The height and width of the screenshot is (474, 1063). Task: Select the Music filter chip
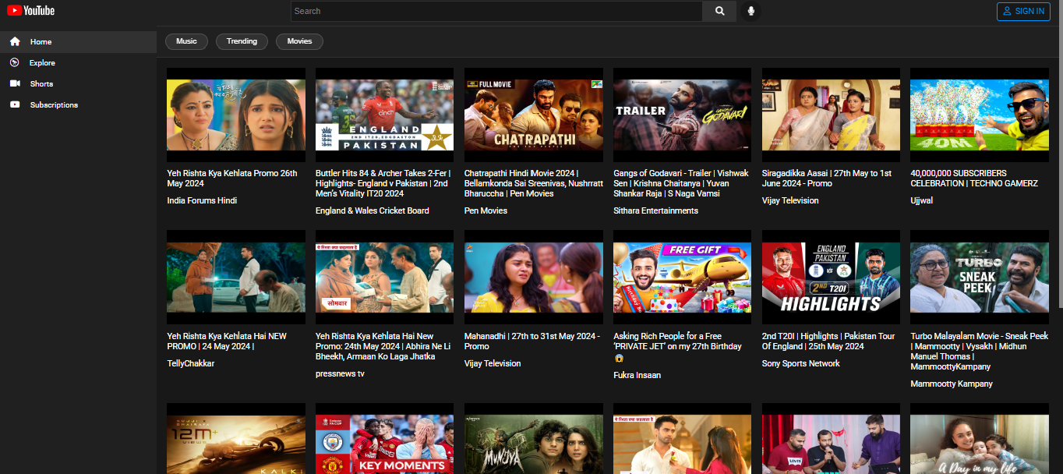point(186,41)
